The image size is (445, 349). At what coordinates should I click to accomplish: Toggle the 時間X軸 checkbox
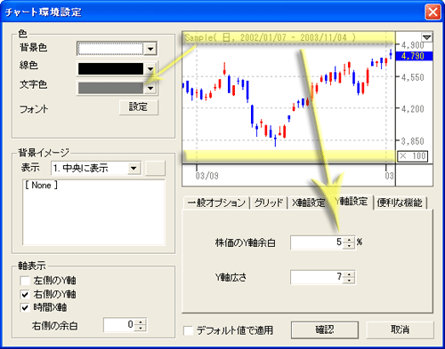25,307
